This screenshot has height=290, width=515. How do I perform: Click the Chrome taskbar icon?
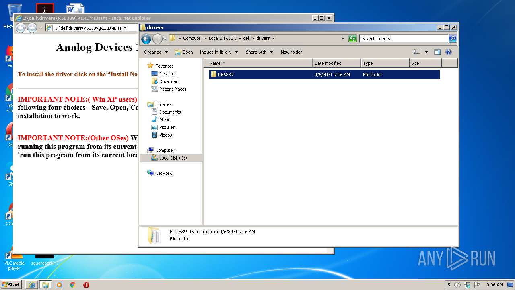73,285
